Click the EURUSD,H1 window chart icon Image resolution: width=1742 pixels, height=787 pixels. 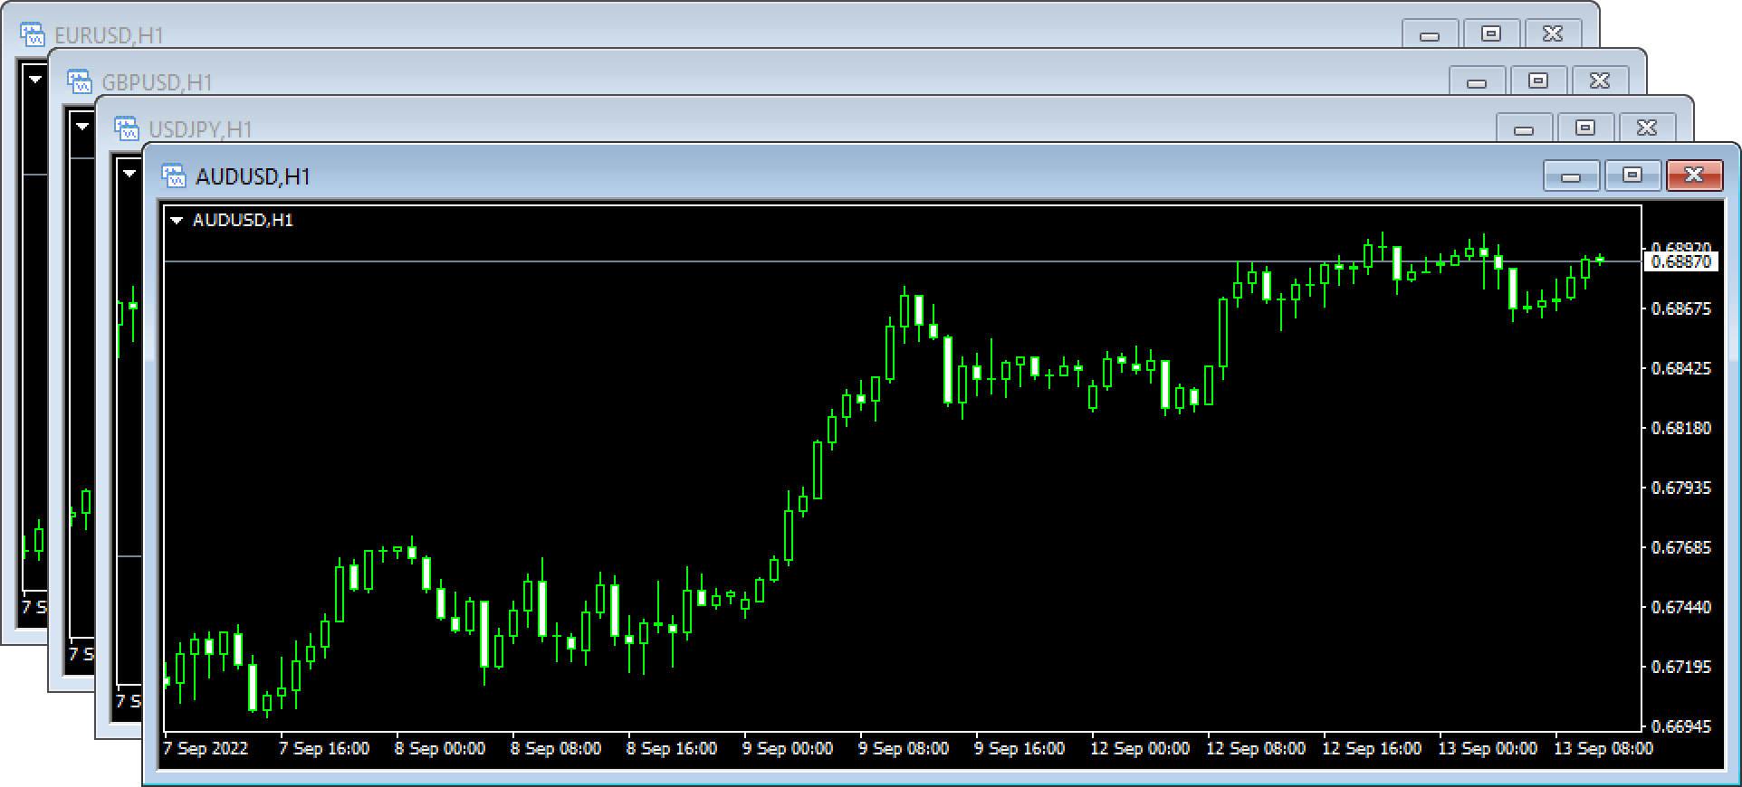coord(32,34)
